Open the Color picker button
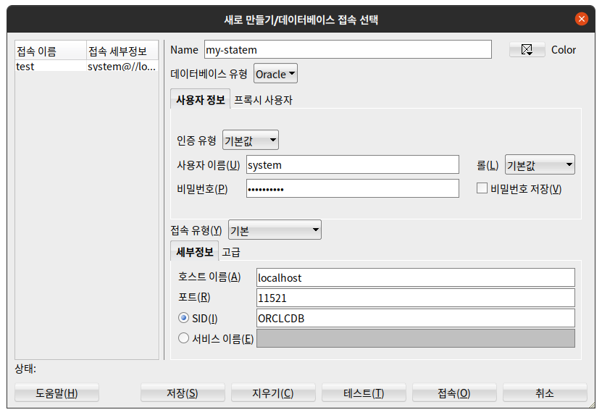602x415 pixels. tap(527, 50)
